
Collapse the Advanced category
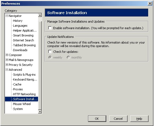7,70
